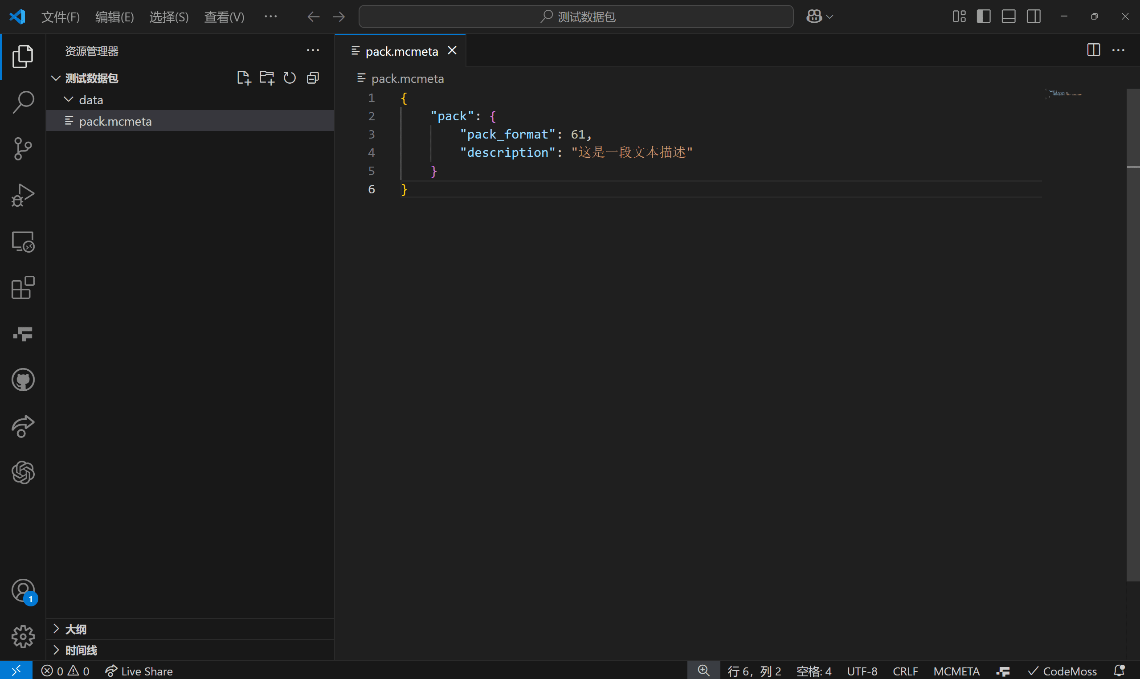This screenshot has height=679, width=1140.
Task: Open Copilot chat menu in title bar
Action: click(819, 16)
